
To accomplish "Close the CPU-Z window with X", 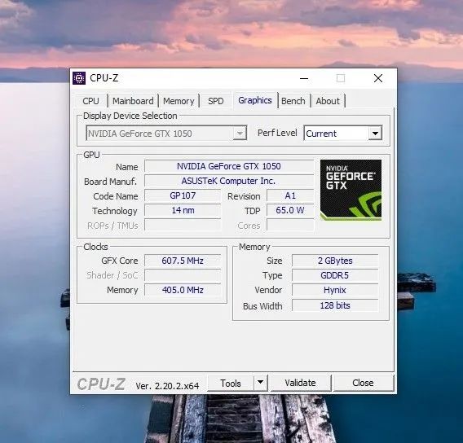I will coord(378,78).
